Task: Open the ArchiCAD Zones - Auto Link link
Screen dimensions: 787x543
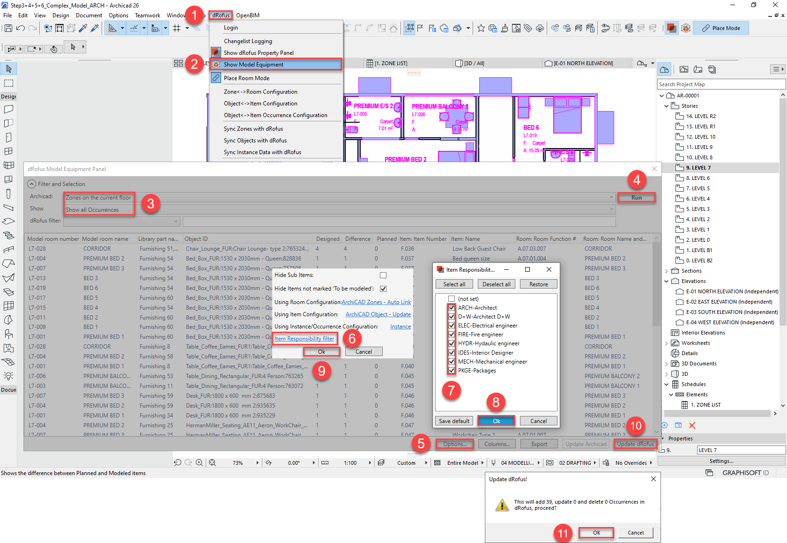Action: point(376,302)
